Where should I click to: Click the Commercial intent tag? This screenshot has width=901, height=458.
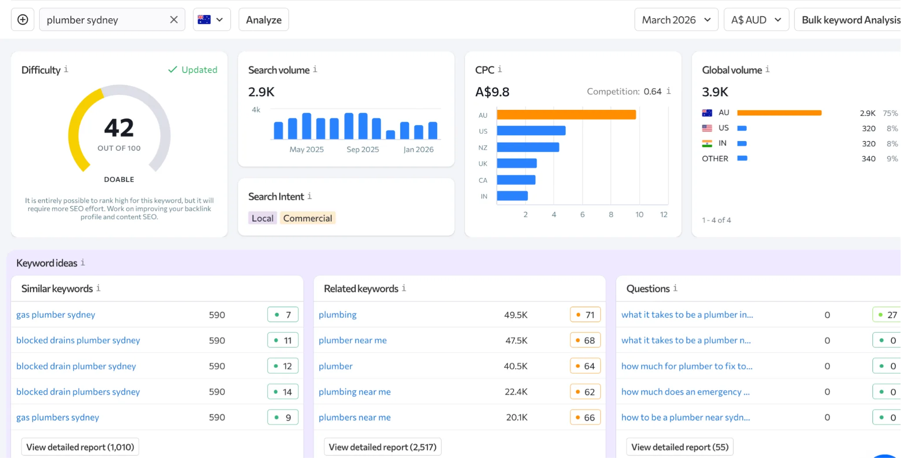coord(308,218)
